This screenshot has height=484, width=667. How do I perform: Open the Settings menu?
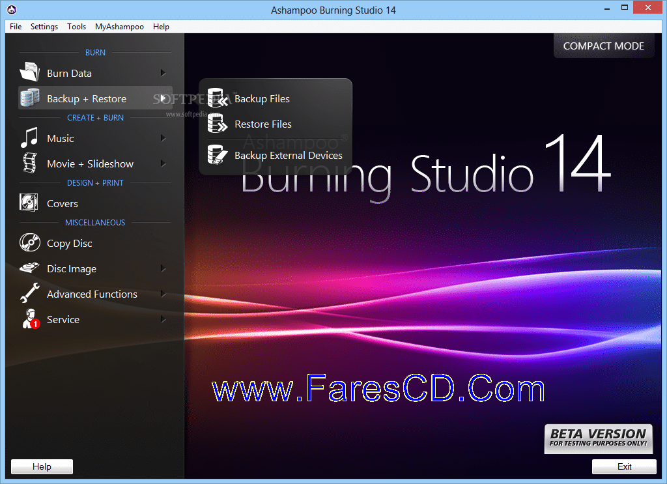[44, 26]
